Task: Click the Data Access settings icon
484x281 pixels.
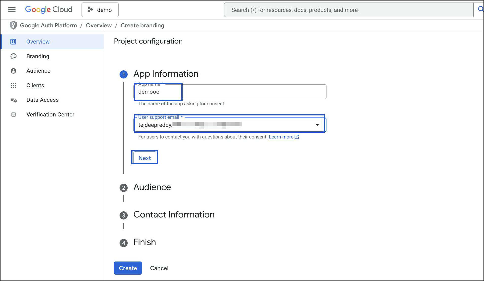Action: [x=13, y=100]
